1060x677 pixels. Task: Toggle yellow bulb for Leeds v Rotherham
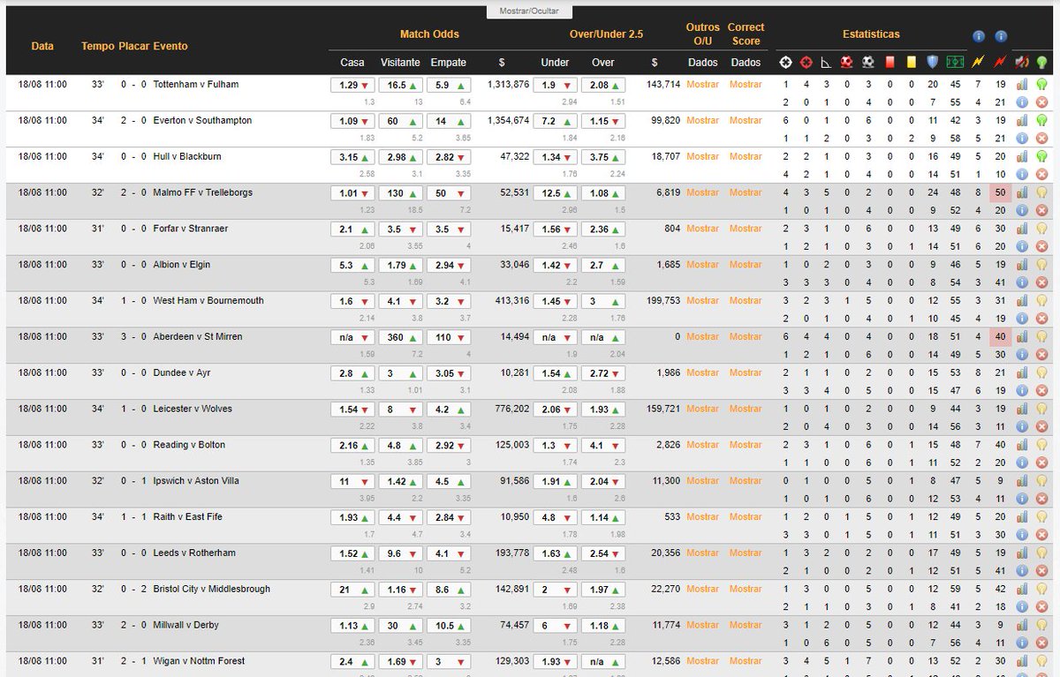(x=1041, y=553)
